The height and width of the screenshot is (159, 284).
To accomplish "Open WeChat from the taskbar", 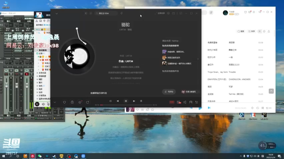I will tap(40, 156).
